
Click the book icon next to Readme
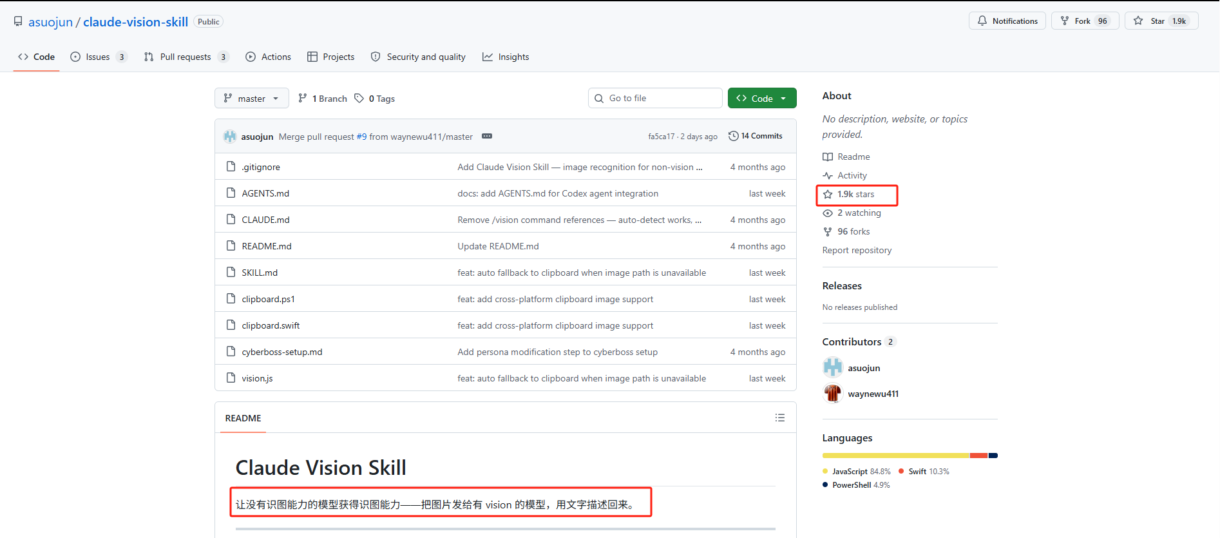[828, 157]
